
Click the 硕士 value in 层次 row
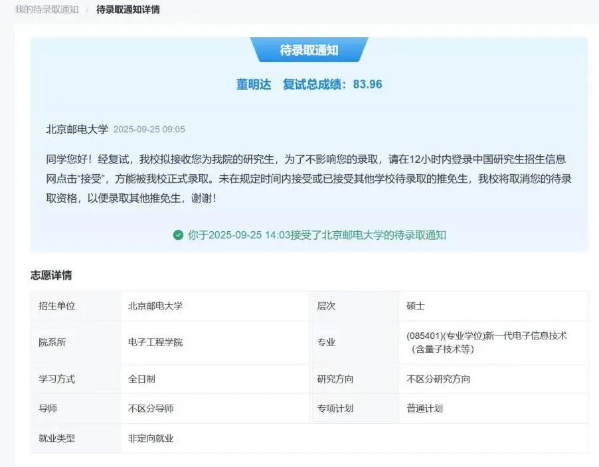(x=415, y=306)
